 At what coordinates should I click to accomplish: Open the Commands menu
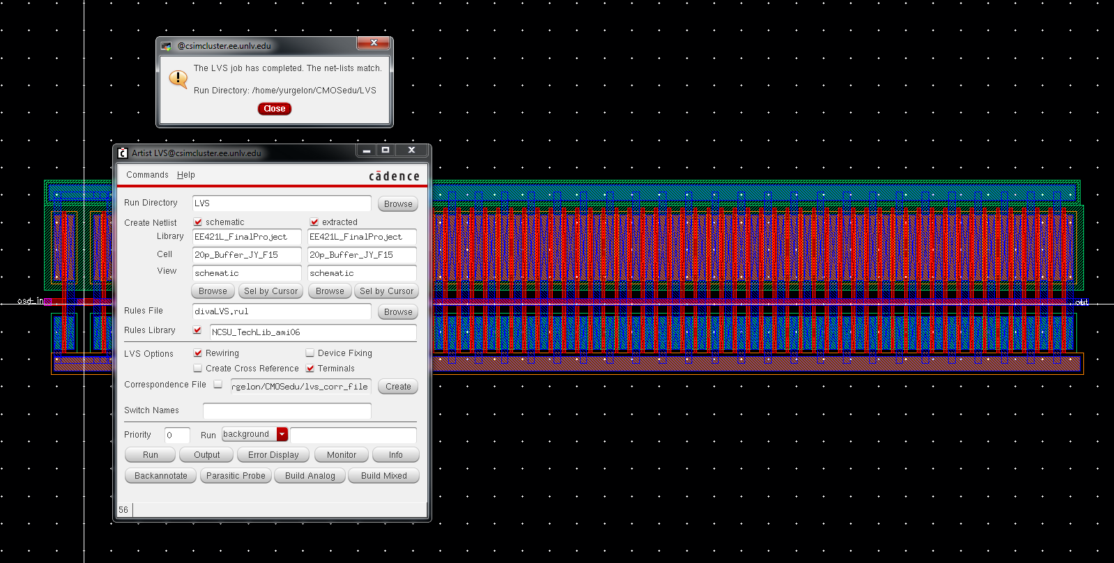coord(147,175)
